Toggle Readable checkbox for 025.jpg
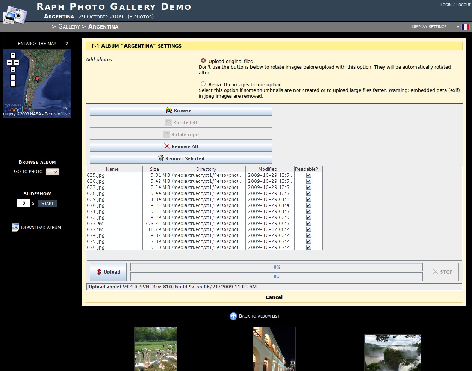Image resolution: width=472 pixels, height=371 pixels. coord(309,175)
